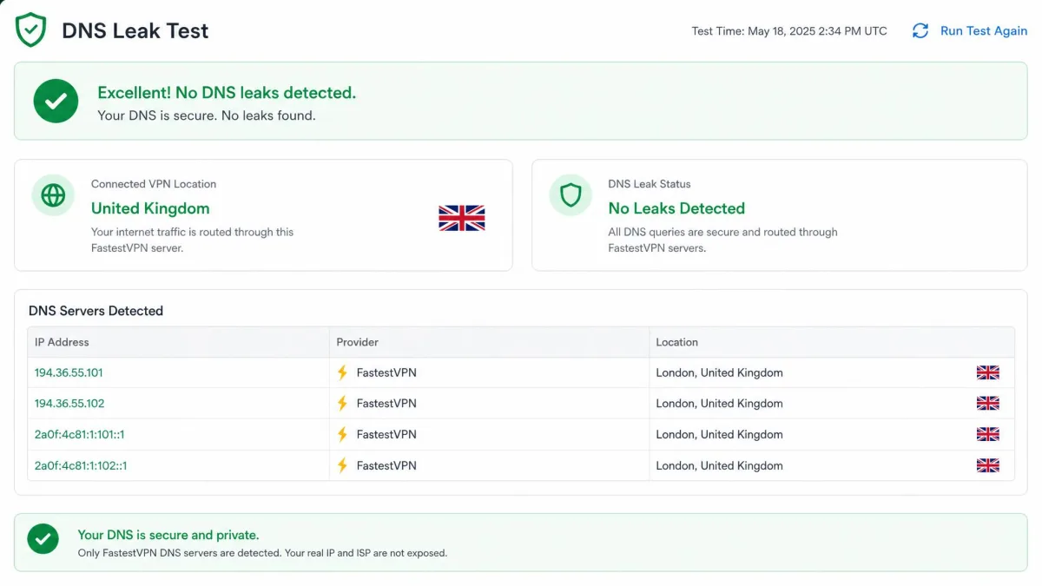Screen dimensions: 1042x586
Task: Click FastestVPN provider in the 2a0f:4c81:1:101::1 row
Action: coord(386,434)
